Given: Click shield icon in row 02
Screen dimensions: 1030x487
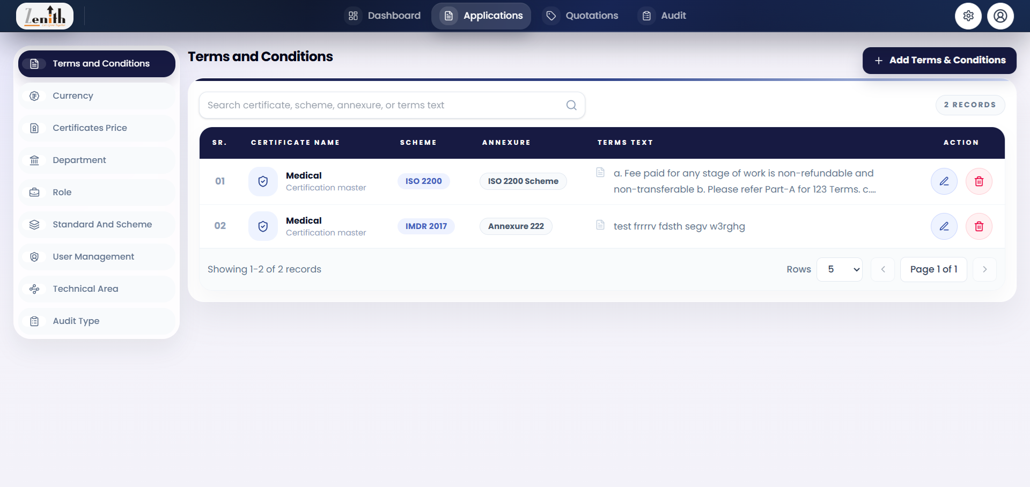Looking at the screenshot, I should pos(263,226).
